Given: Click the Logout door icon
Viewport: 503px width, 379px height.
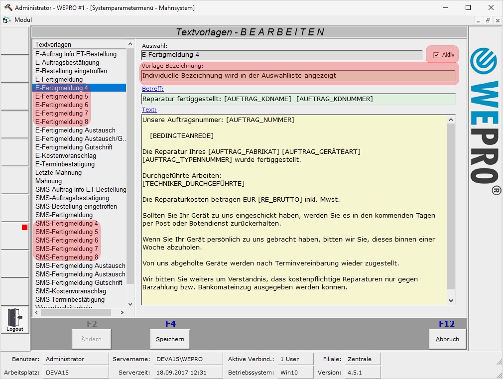Looking at the screenshot, I should coord(14,317).
